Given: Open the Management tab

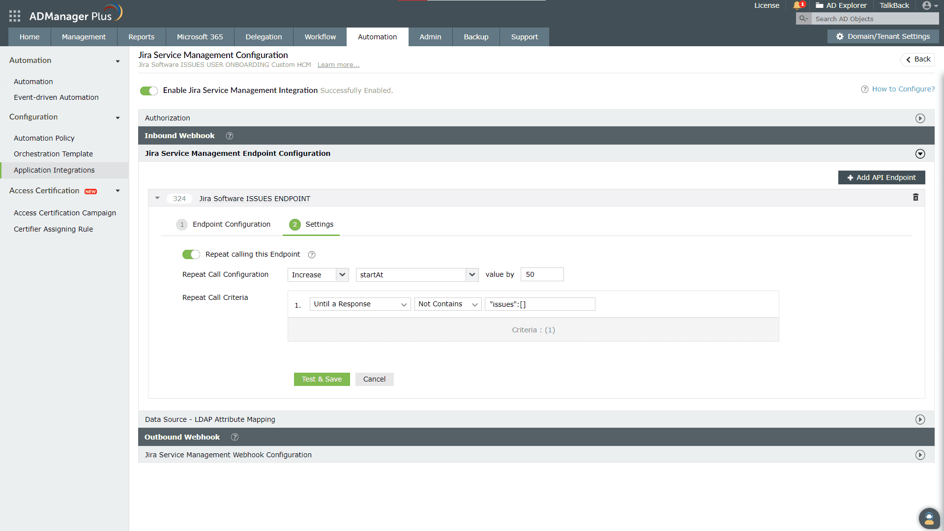Looking at the screenshot, I should point(84,37).
